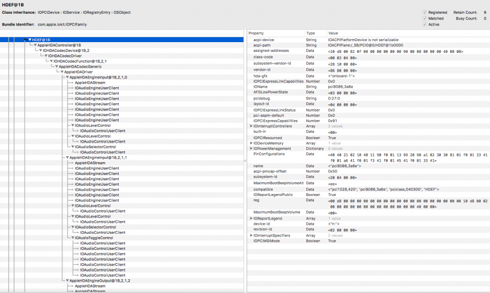Toggle the Active checkbox
The width and height of the screenshot is (490, 293).
(425, 24)
